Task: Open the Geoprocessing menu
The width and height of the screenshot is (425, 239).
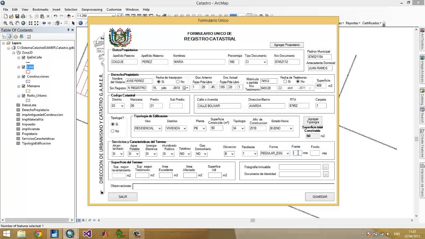Action: tap(92, 9)
